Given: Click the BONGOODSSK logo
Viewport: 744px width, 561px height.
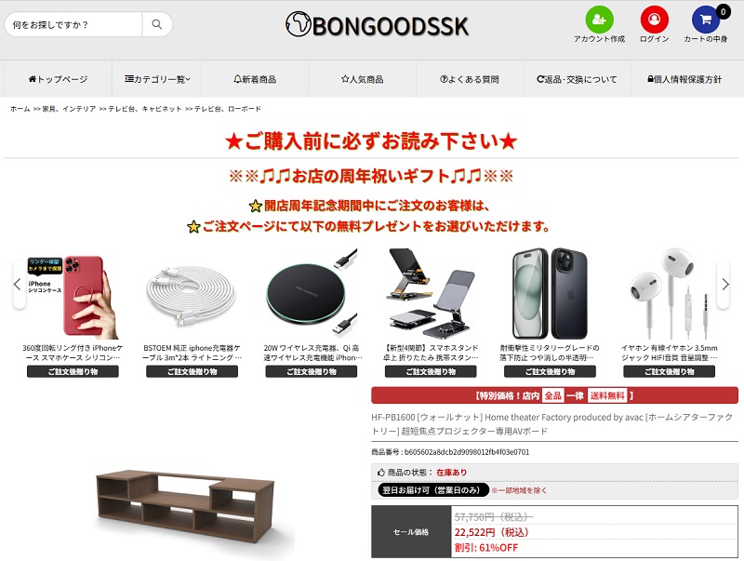Looking at the screenshot, I should click(378, 25).
